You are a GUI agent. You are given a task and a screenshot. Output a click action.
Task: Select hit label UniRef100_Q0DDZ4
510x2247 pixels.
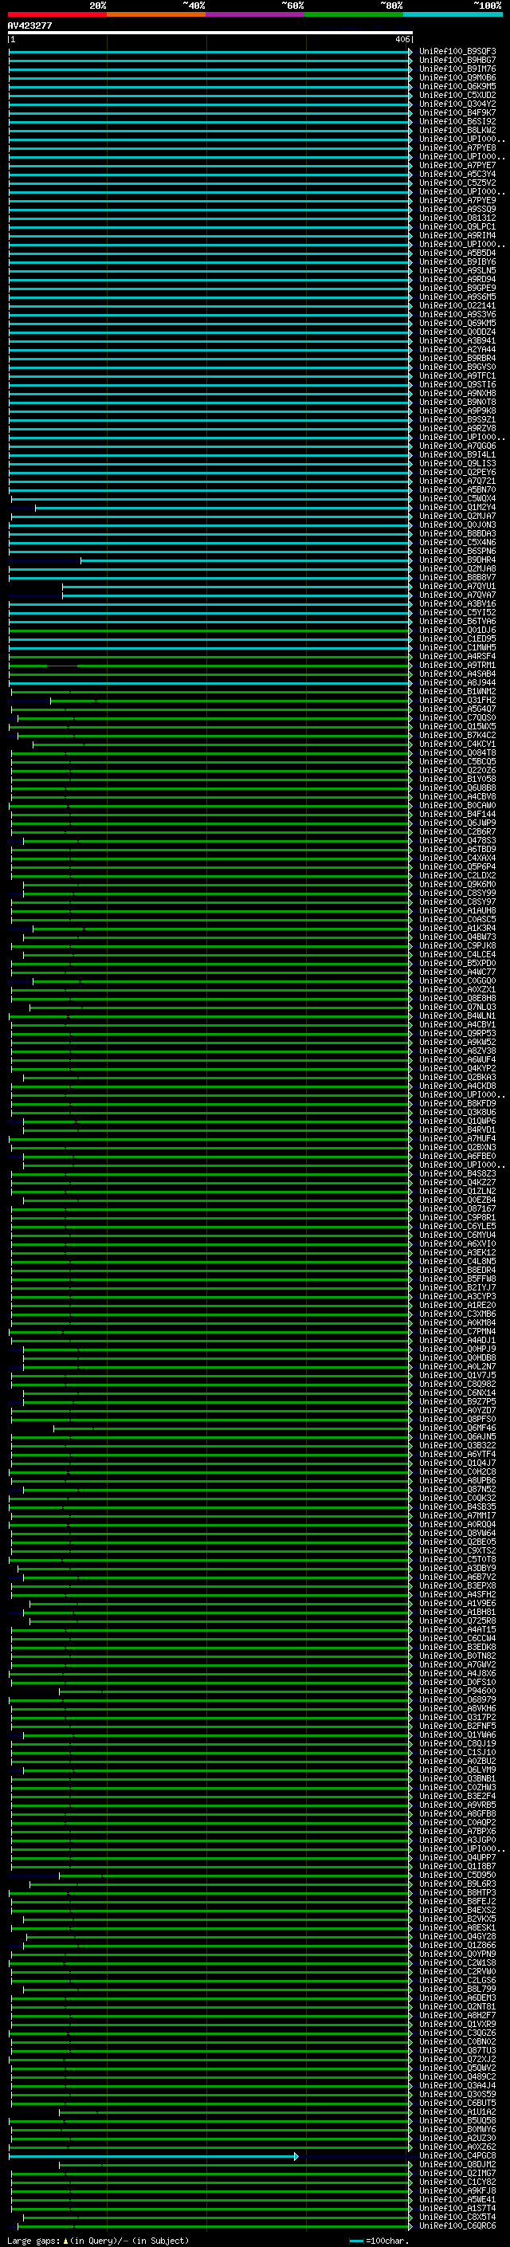(457, 332)
